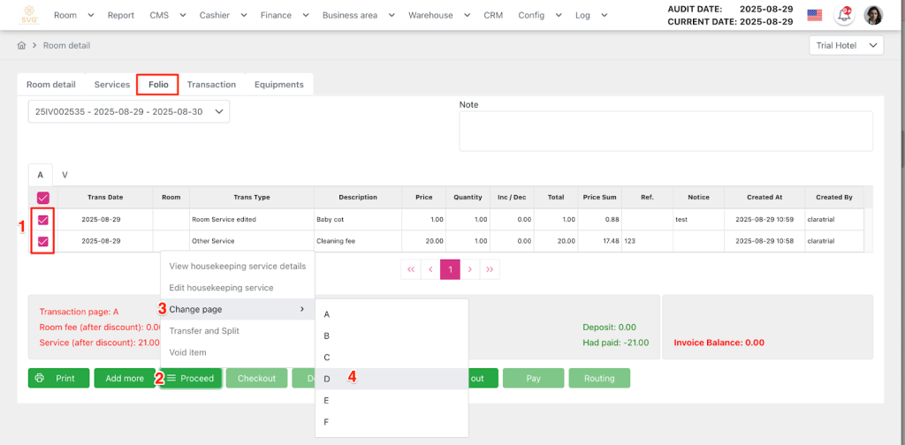Open the notifications bell
Viewport: 905px width, 445px height.
pyautogui.click(x=844, y=15)
